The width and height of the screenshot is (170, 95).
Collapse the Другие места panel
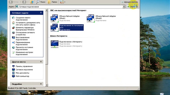[x=41, y=62]
